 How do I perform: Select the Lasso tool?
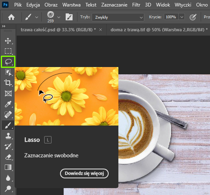(x=8, y=62)
